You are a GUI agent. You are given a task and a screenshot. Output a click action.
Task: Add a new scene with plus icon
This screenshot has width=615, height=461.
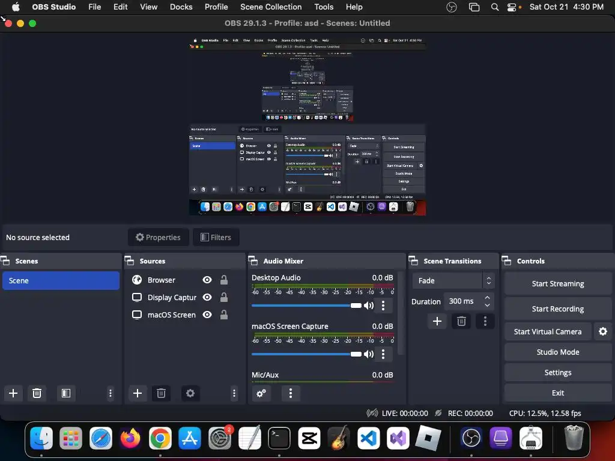pyautogui.click(x=13, y=393)
